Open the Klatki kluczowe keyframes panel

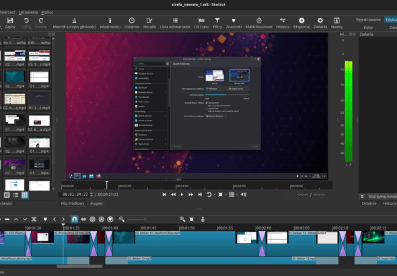click(x=259, y=23)
